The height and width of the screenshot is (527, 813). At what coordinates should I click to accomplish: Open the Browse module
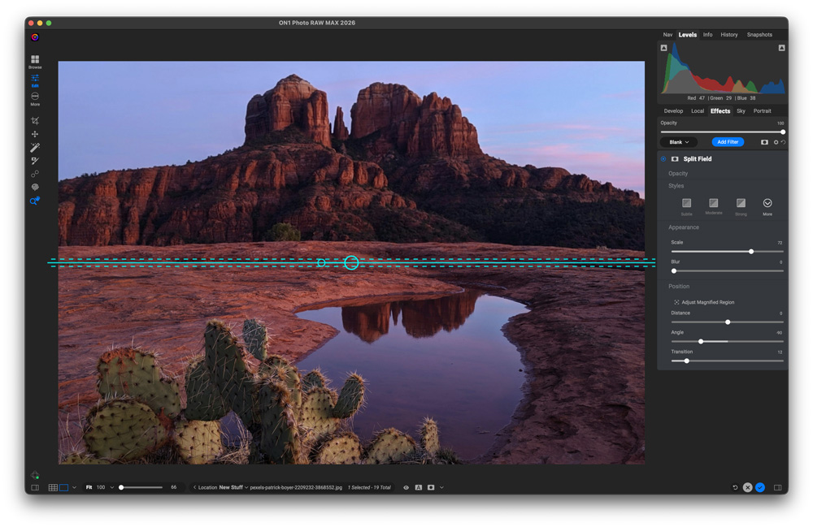pos(35,61)
